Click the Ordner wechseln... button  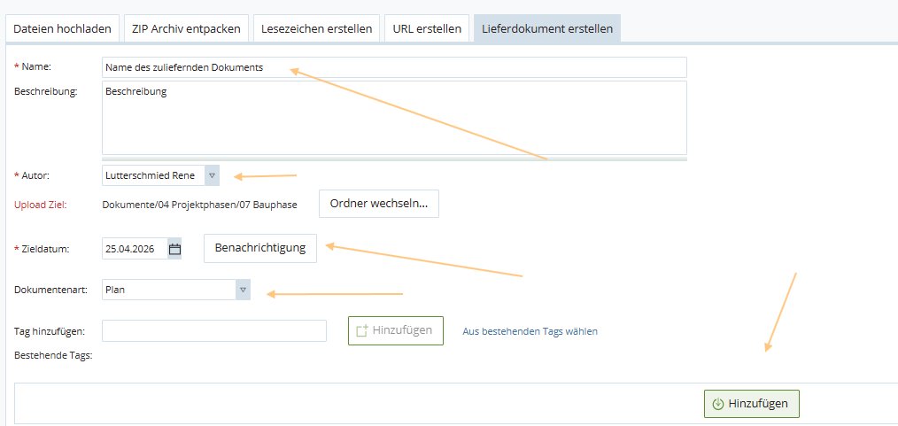click(379, 204)
